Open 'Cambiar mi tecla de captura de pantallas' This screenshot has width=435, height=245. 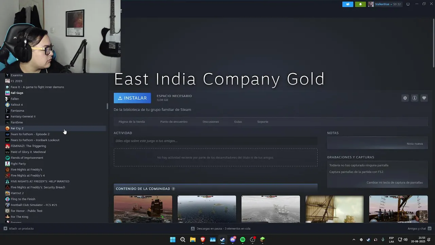click(x=395, y=182)
